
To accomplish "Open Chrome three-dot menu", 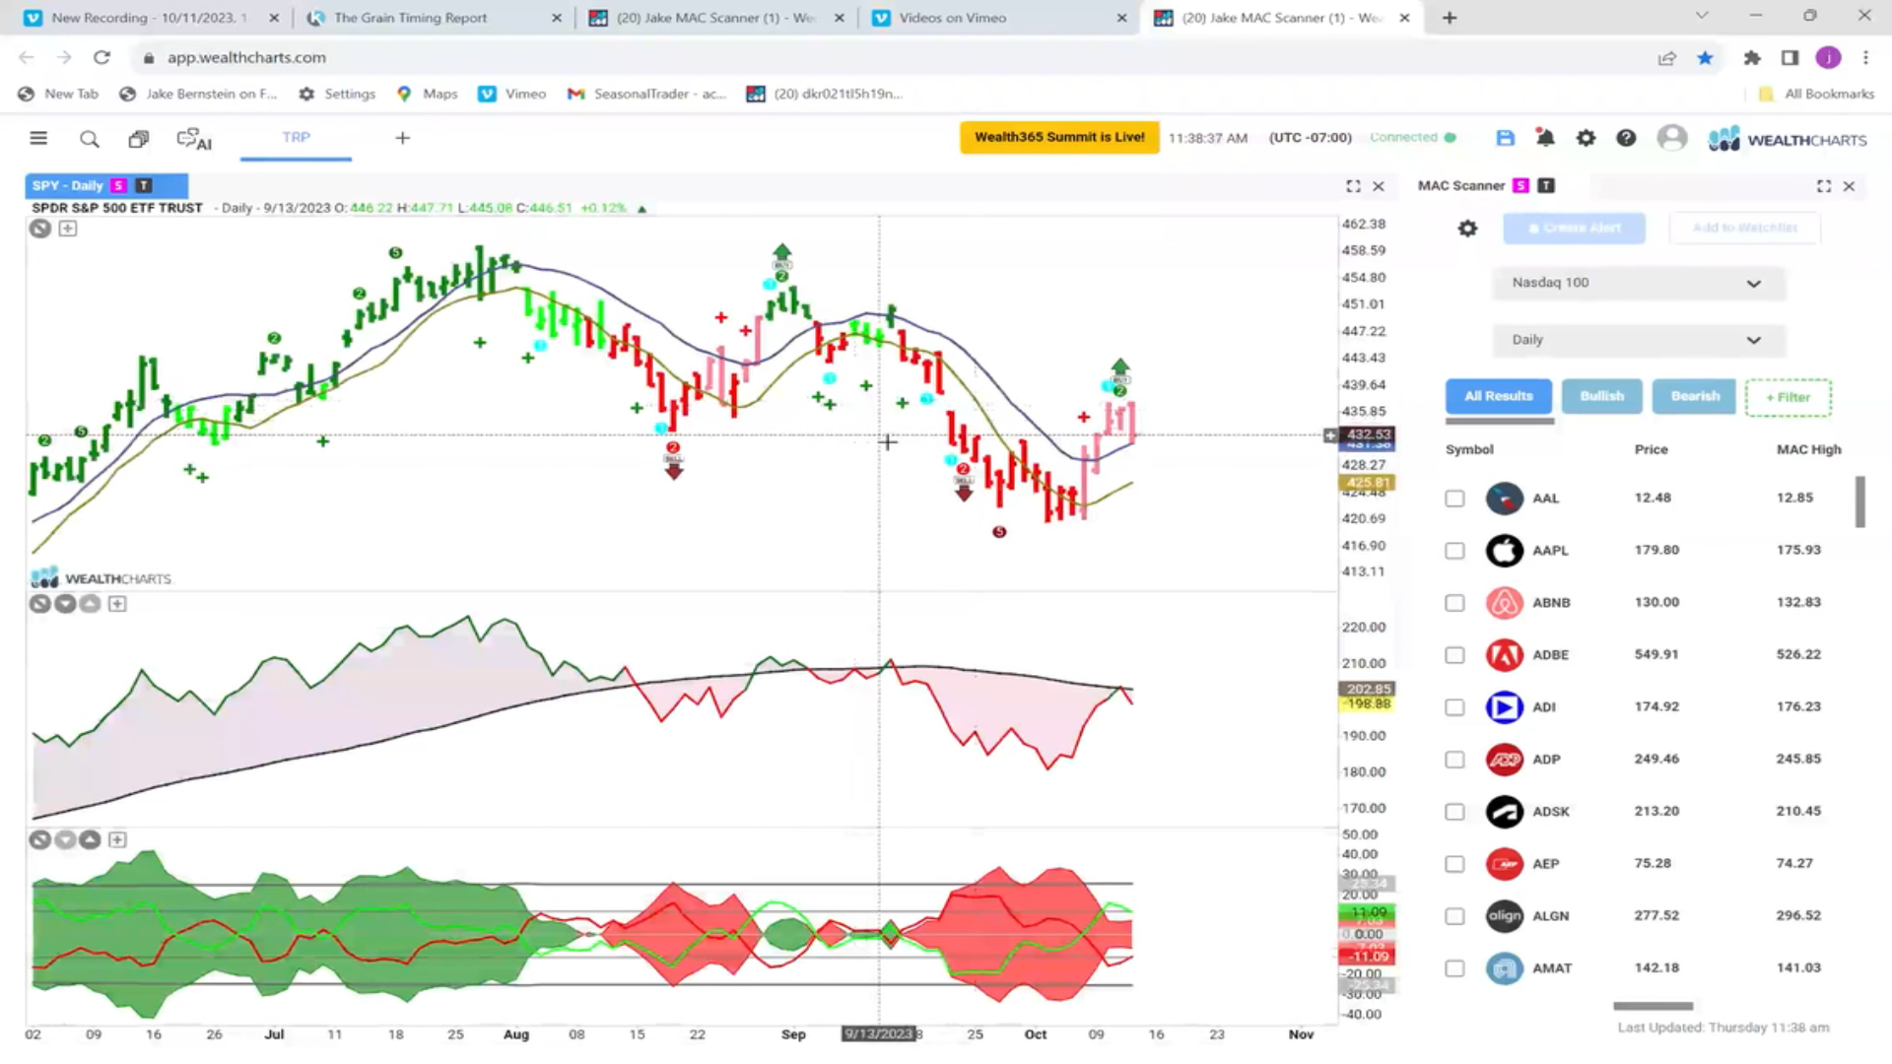I will click(x=1865, y=58).
